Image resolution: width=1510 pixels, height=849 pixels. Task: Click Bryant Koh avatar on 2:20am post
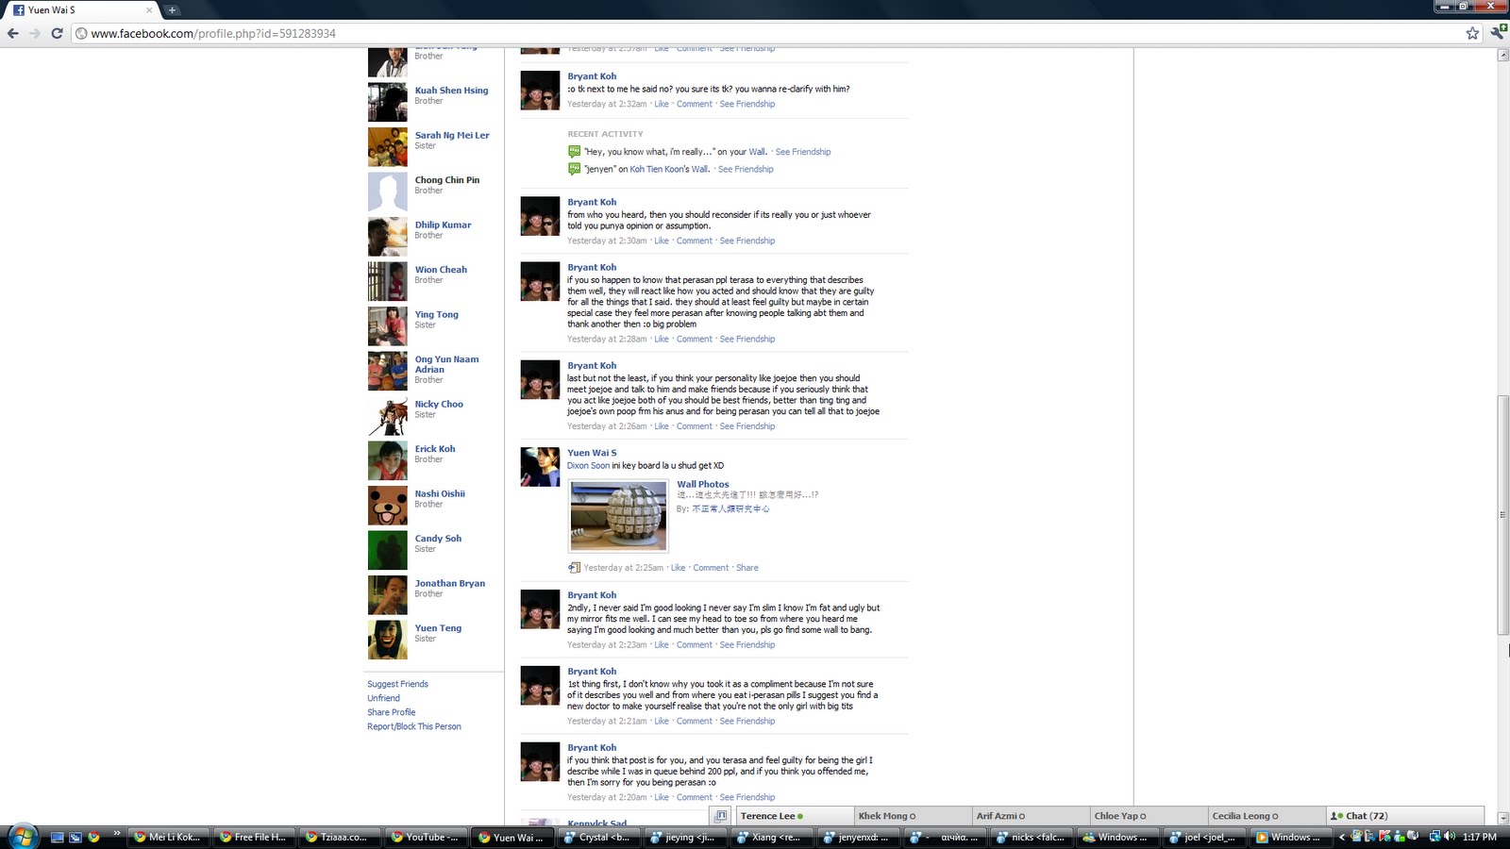540,761
